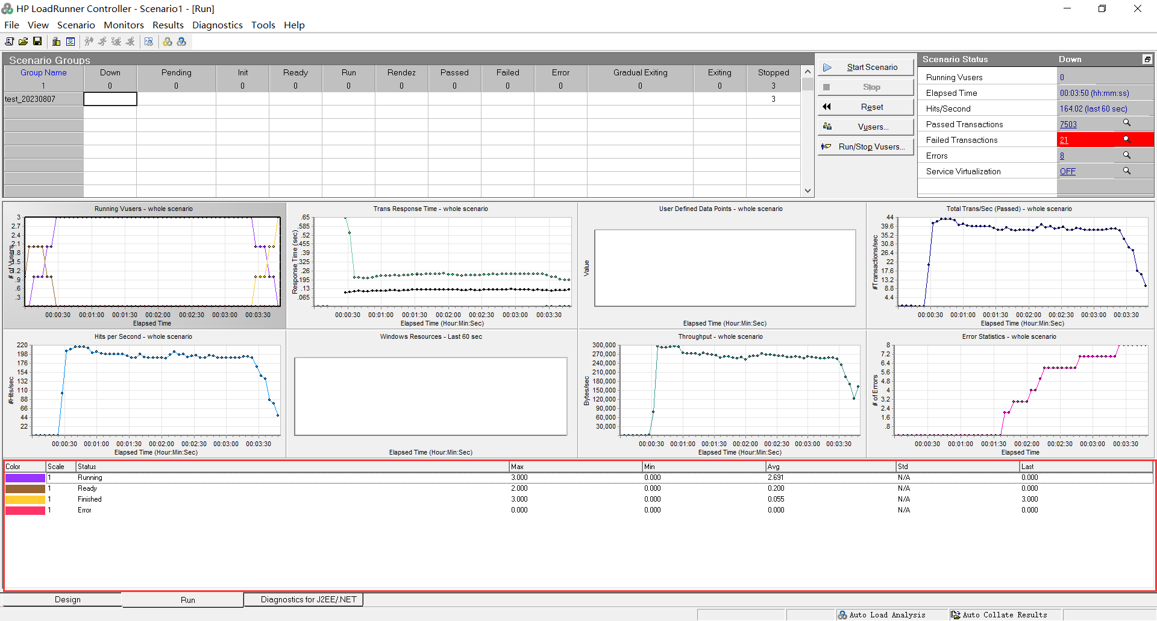Screen dimensions: 1157x621
Task: Click the Auto Collate Results status icon
Action: [x=955, y=615]
